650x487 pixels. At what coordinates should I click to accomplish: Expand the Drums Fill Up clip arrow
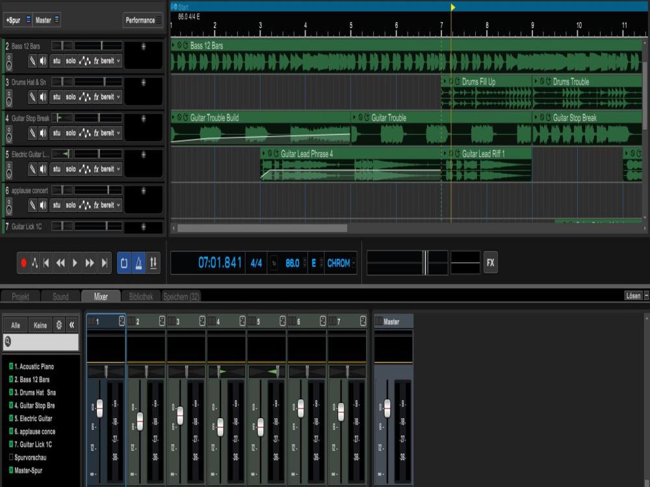[445, 81]
